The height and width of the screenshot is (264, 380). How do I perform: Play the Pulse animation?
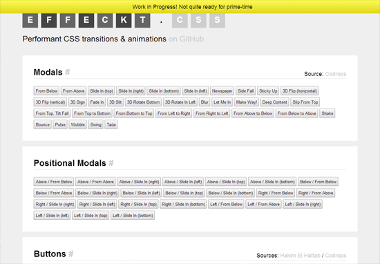coord(60,124)
